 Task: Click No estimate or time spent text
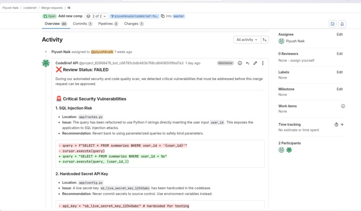point(299,130)
